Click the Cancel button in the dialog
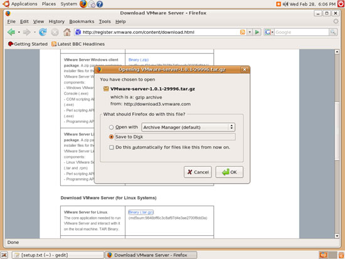The image size is (345, 259). click(x=198, y=172)
